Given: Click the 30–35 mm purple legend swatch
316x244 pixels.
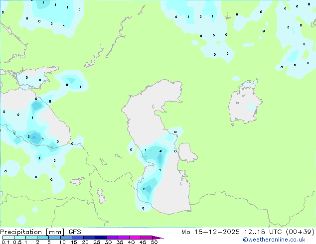Looking at the screenshot, I should coord(112,238).
